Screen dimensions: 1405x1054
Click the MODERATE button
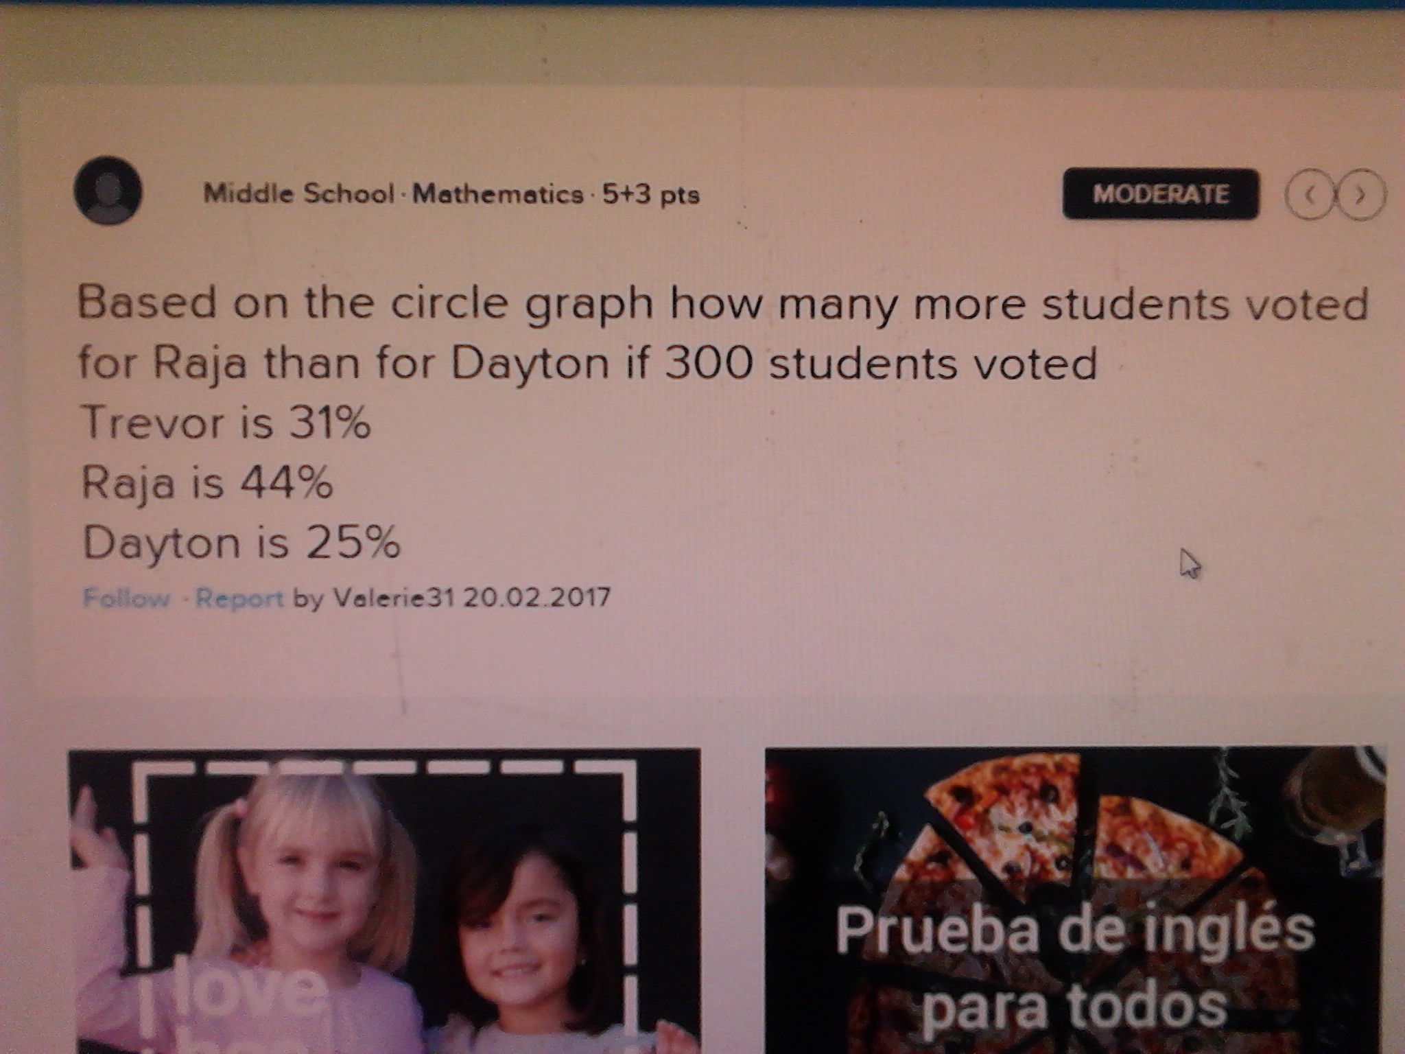(1161, 194)
